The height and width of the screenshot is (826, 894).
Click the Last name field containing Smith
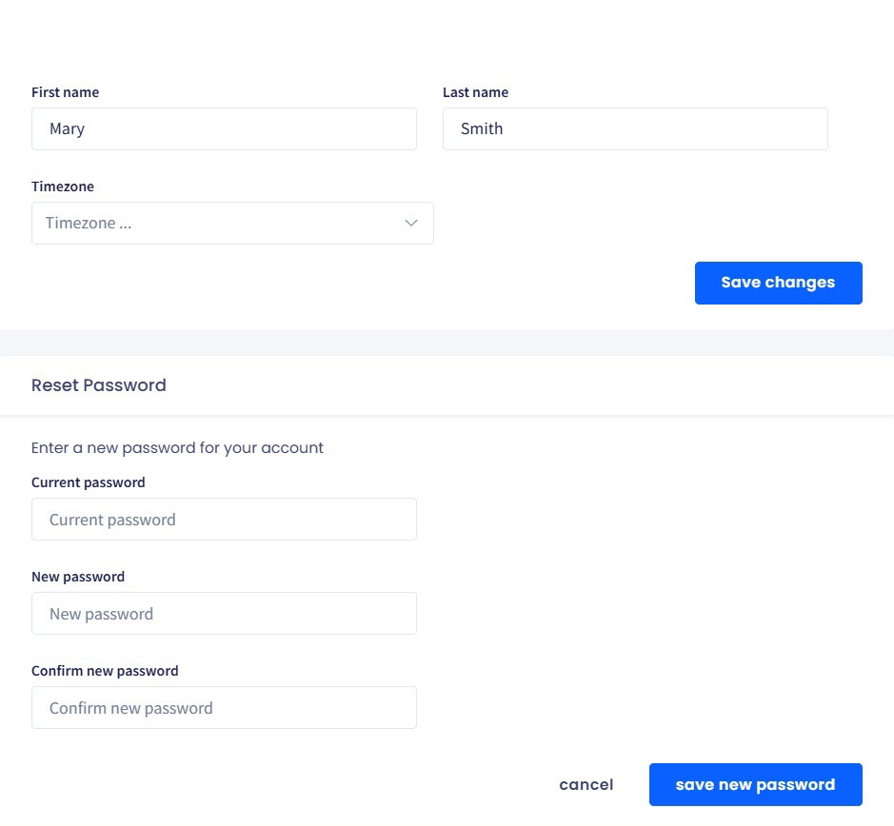pos(635,128)
